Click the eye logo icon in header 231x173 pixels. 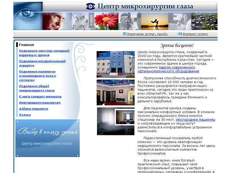tap(90, 7)
